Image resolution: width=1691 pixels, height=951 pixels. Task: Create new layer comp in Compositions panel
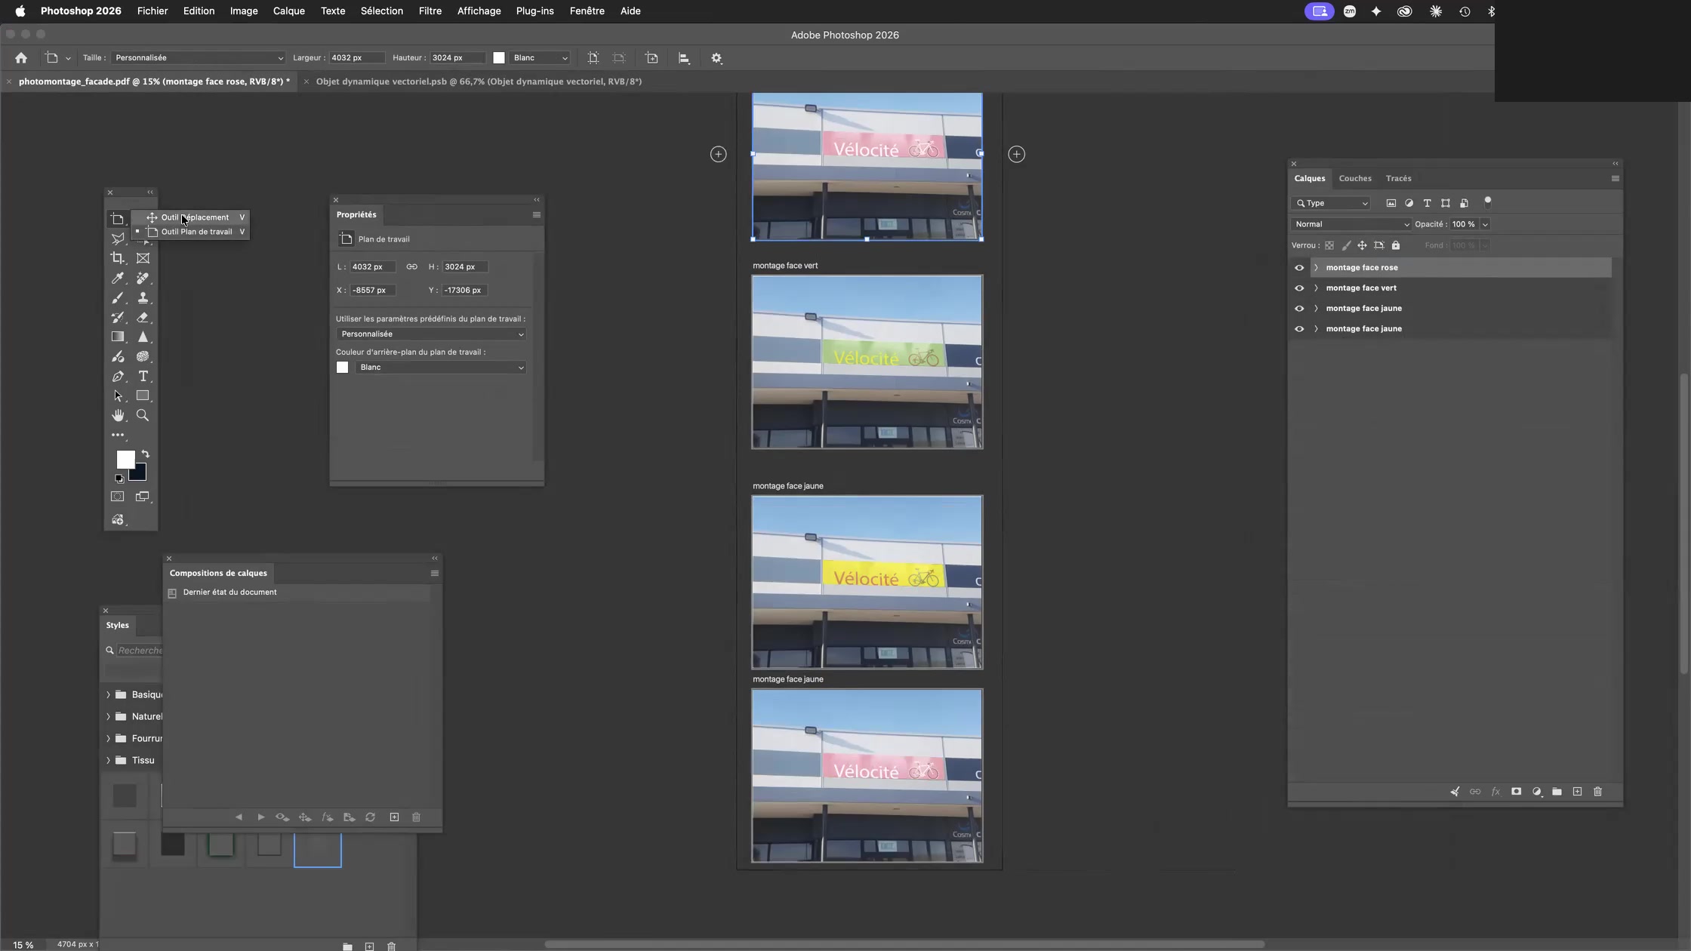point(394,817)
